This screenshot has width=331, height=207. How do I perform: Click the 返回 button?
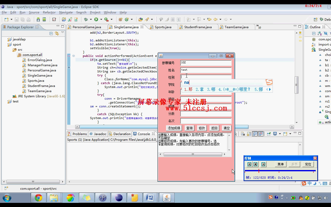click(x=214, y=128)
